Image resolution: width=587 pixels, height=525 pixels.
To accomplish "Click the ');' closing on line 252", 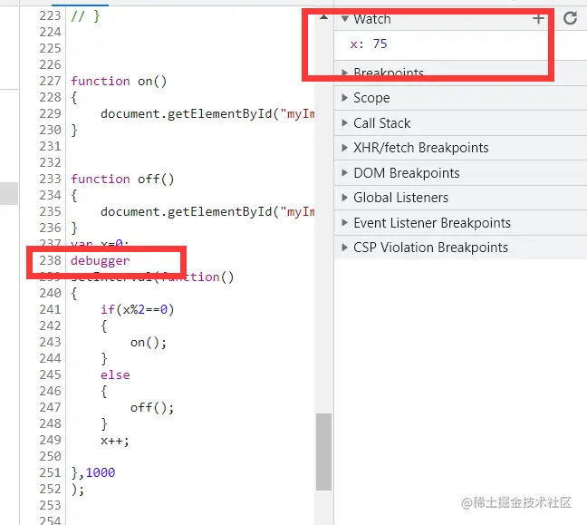I will [78, 490].
